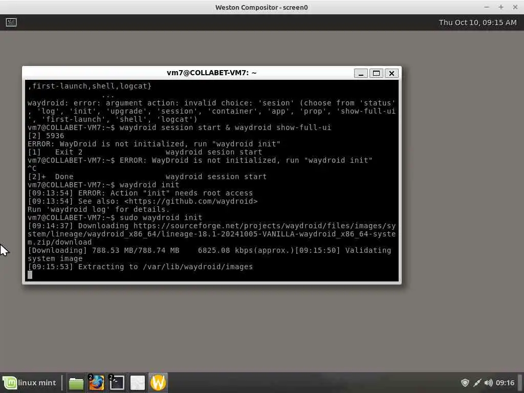Click the '^C' interrupt line
524x393 pixels.
tap(32, 168)
